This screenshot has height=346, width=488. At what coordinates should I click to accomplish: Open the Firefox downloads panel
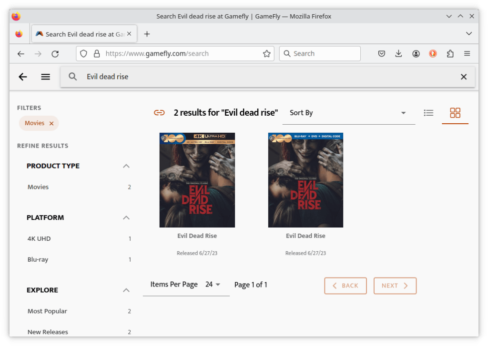[x=398, y=54]
